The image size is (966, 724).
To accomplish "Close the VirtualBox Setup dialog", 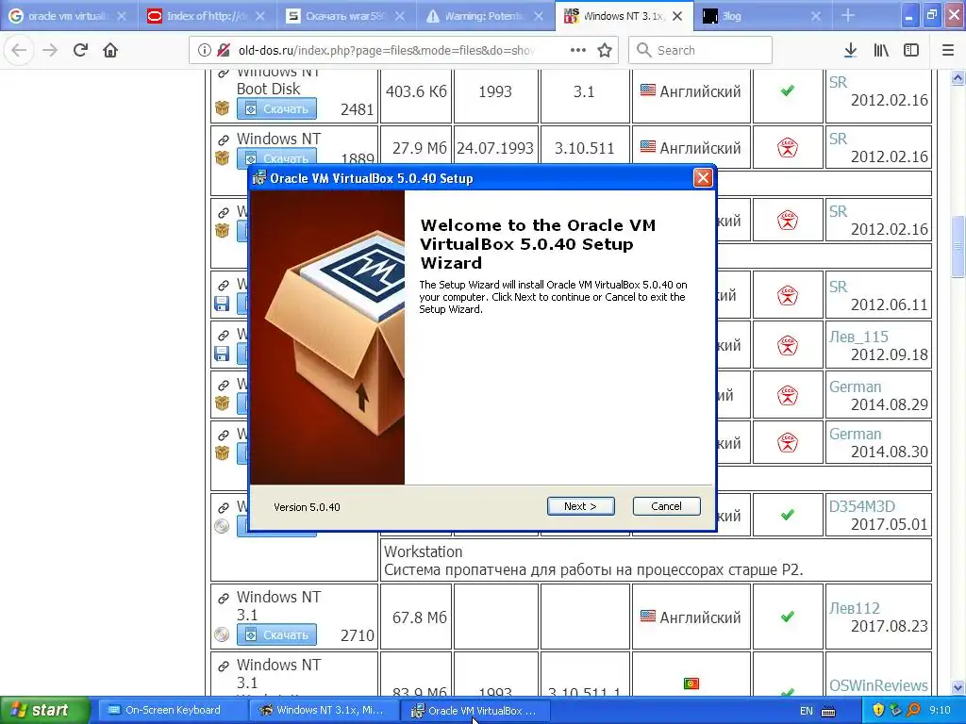I will [x=702, y=178].
